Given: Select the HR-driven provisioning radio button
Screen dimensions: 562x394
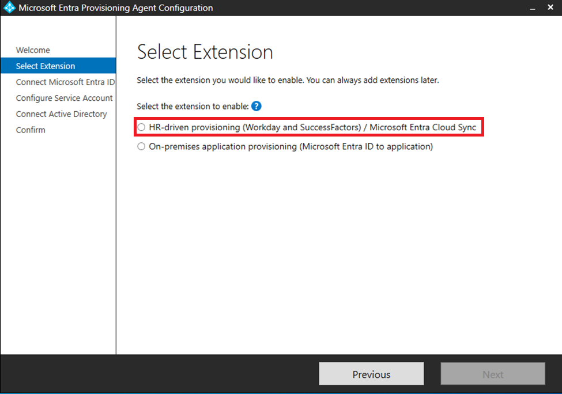Looking at the screenshot, I should click(x=142, y=127).
